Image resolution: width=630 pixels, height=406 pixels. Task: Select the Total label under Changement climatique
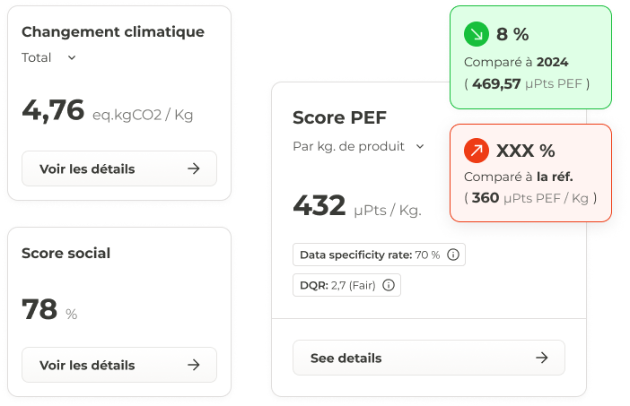coord(37,57)
